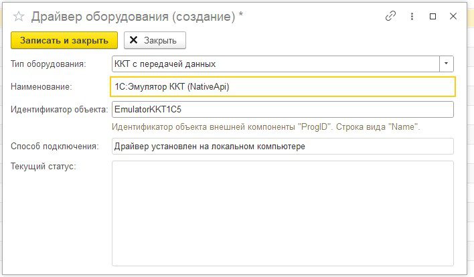Click the EmulatorKKT1C5 identifier field
Image resolution: width=474 pixels, height=277 pixels.
click(x=283, y=109)
